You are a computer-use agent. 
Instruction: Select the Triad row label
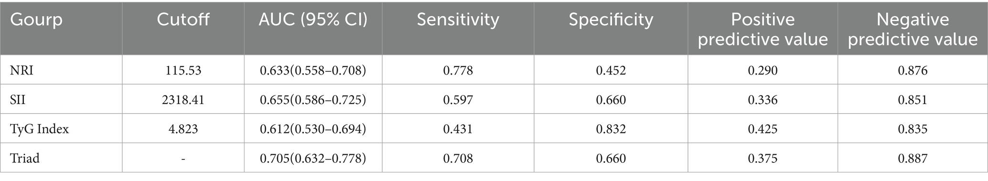coord(25,158)
